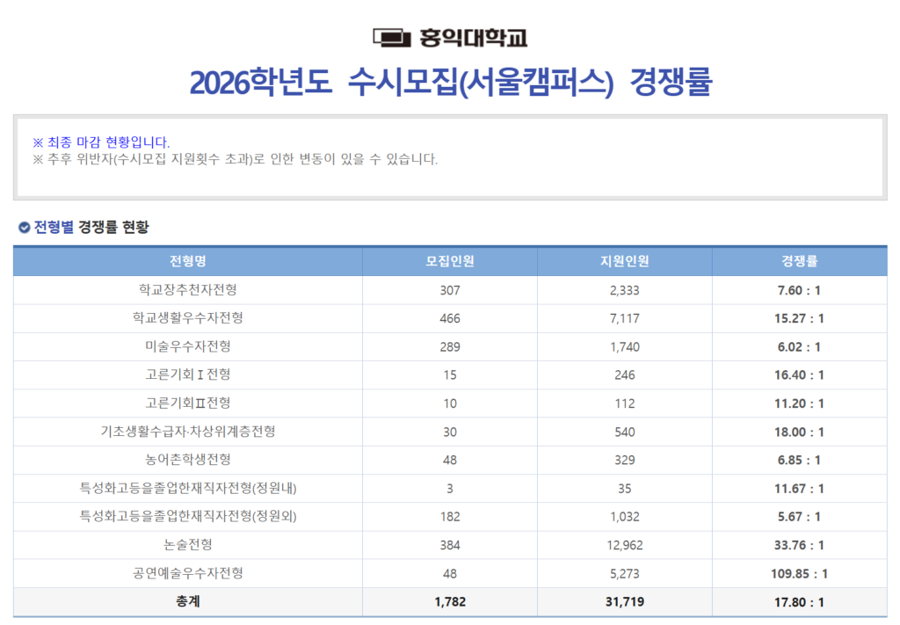Click the 6.85 : 1 ratio cell

pos(799,461)
